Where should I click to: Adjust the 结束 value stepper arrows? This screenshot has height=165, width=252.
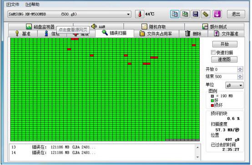(240, 77)
